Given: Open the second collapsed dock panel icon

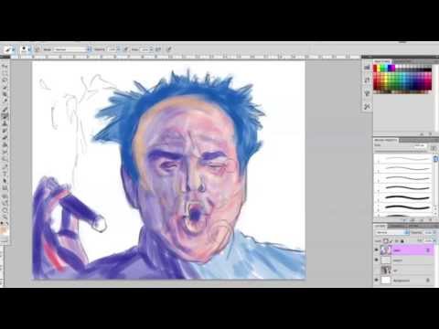Looking at the screenshot, I should (367, 80).
